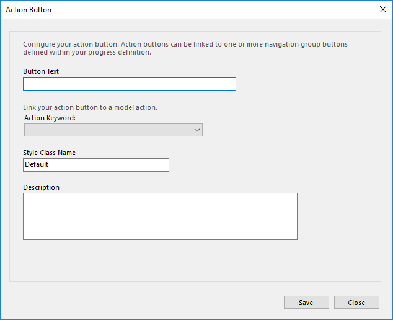Click the "Style Class Name" label

coord(49,153)
